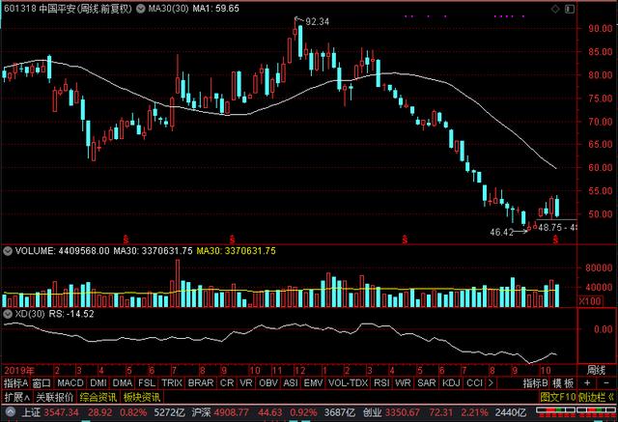Screen dimensions: 618x422
Task: Select the MACD indicator tab
Action: click(x=70, y=382)
